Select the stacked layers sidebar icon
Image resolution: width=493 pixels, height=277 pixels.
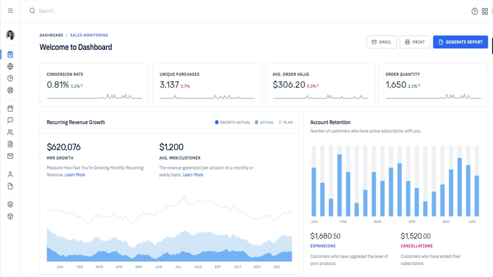(x=10, y=204)
